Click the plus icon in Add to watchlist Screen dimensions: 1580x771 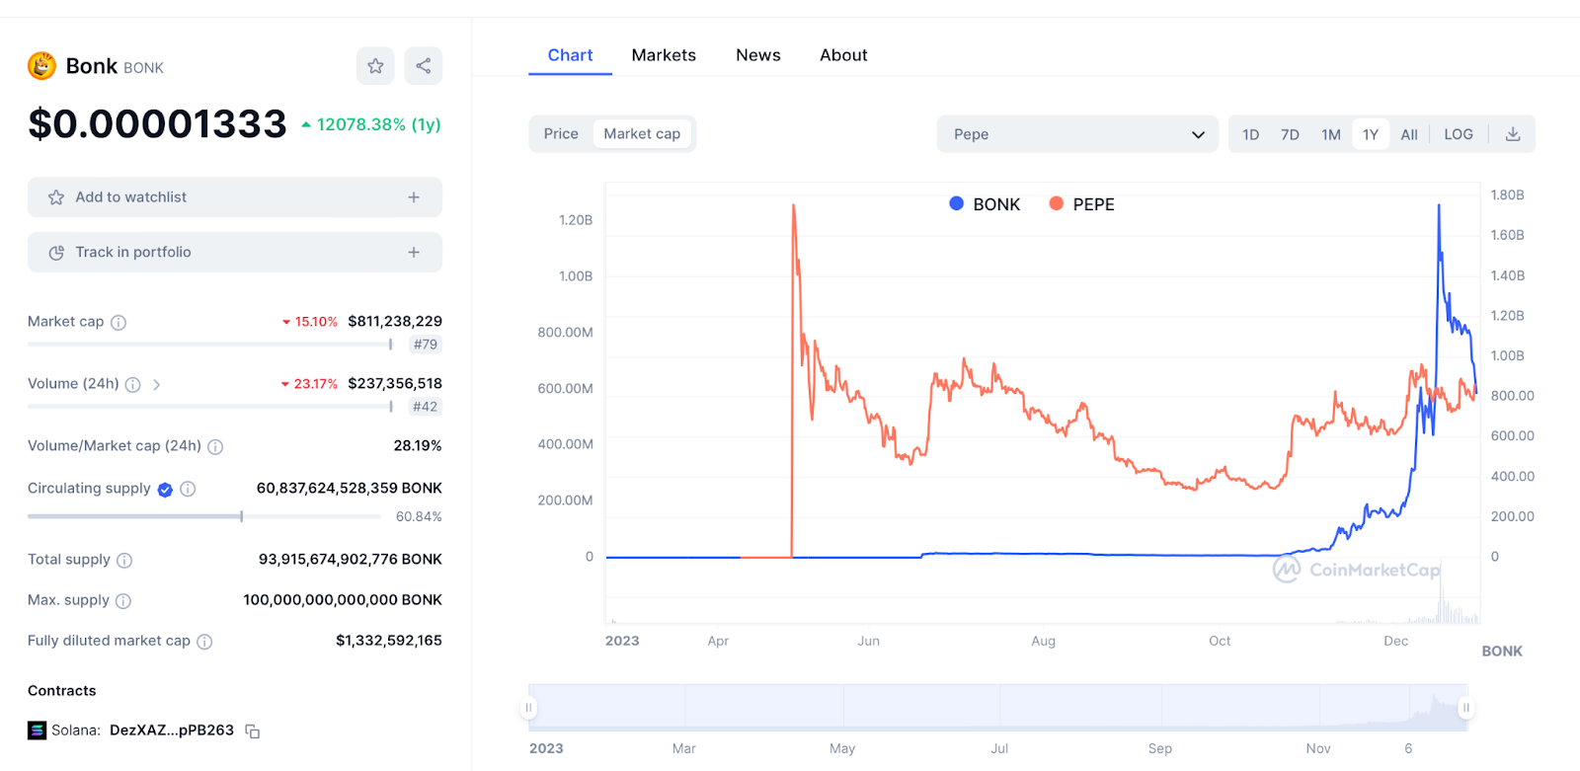pos(414,197)
